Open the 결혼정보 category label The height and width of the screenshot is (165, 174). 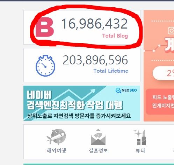tap(98, 150)
